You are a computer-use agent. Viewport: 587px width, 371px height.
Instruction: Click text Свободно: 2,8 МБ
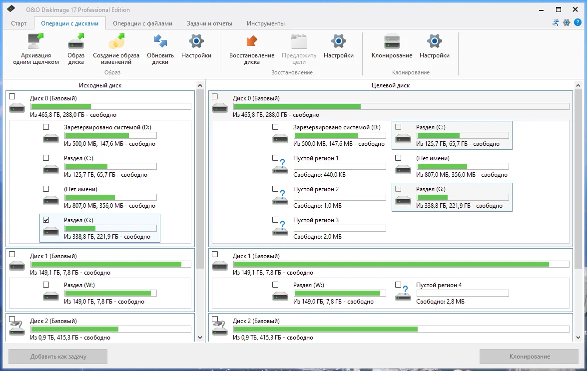click(440, 302)
